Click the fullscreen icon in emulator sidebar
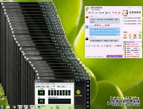The width and height of the screenshot is (143, 109). point(88,82)
